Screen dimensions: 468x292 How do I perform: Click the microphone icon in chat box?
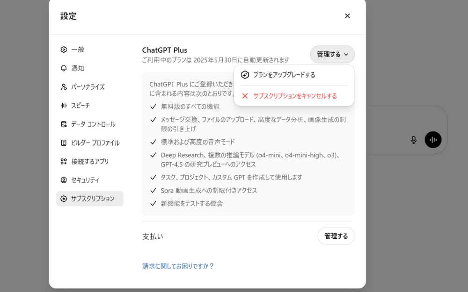click(x=413, y=140)
